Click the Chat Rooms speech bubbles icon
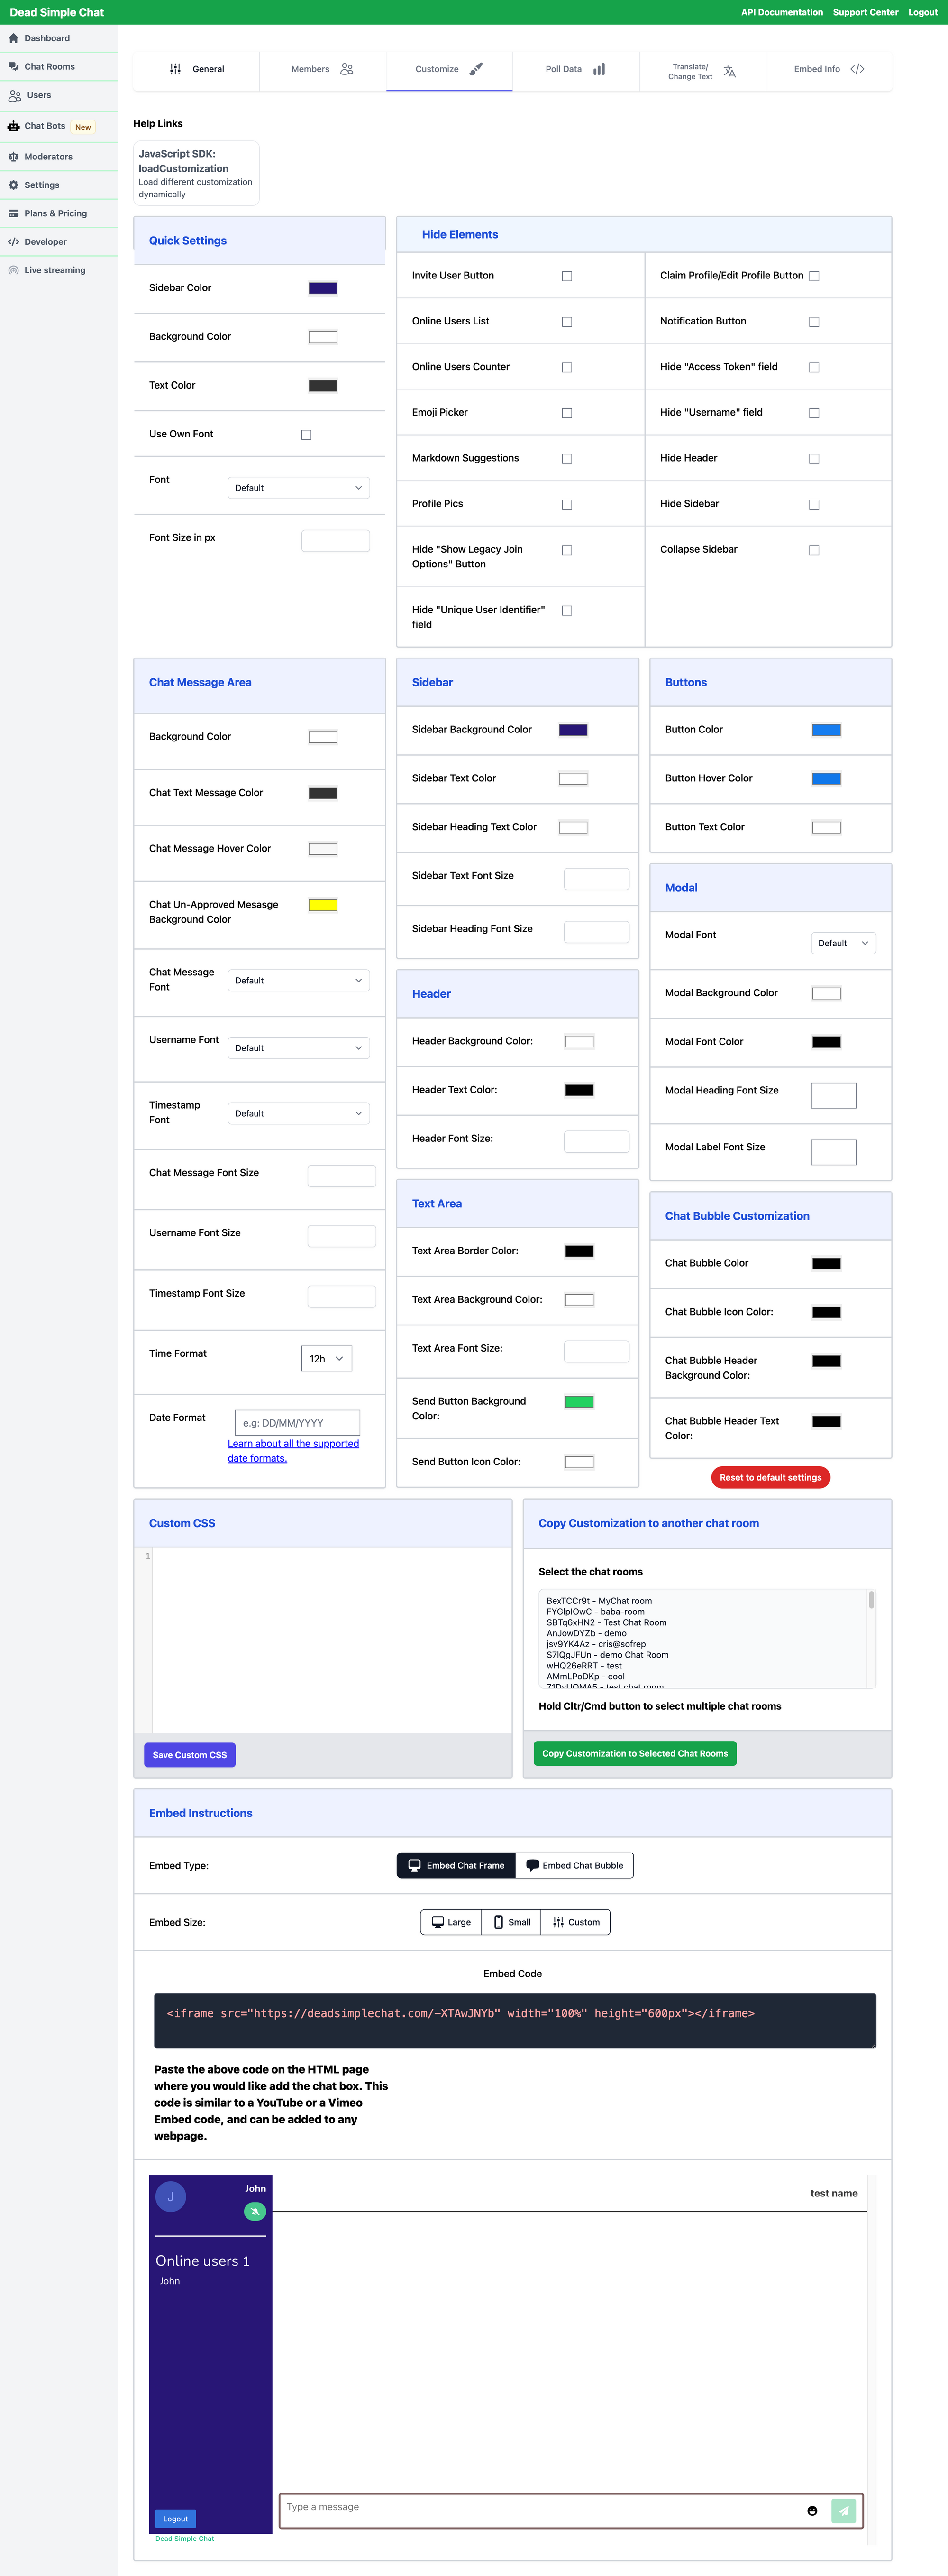This screenshot has width=948, height=2576. [x=14, y=67]
